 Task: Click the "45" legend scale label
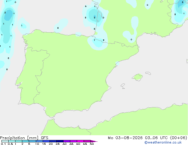click(x=85, y=144)
